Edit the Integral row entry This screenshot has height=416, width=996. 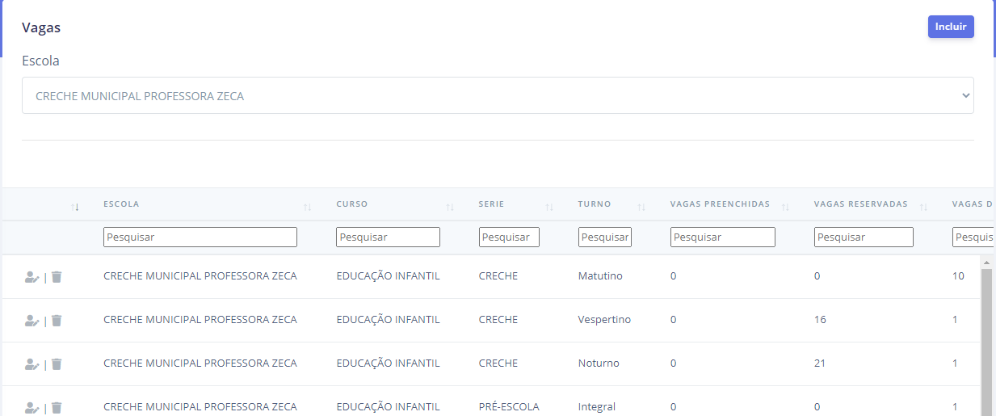(x=32, y=408)
